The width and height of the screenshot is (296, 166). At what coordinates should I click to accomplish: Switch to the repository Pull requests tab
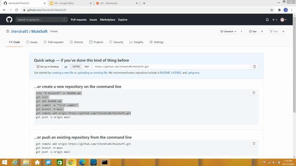(x=54, y=42)
